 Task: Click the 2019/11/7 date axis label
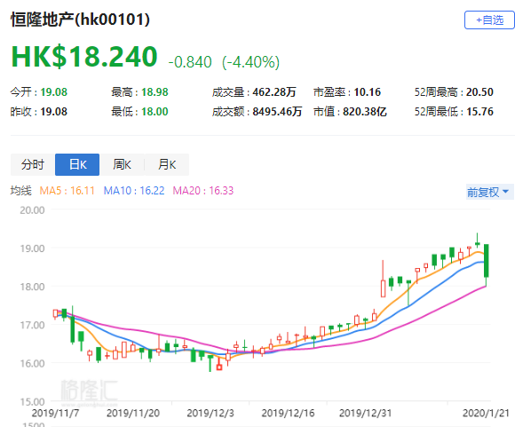[55, 413]
